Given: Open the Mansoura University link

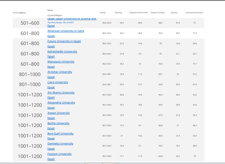Looking at the screenshot, I should (61, 62).
